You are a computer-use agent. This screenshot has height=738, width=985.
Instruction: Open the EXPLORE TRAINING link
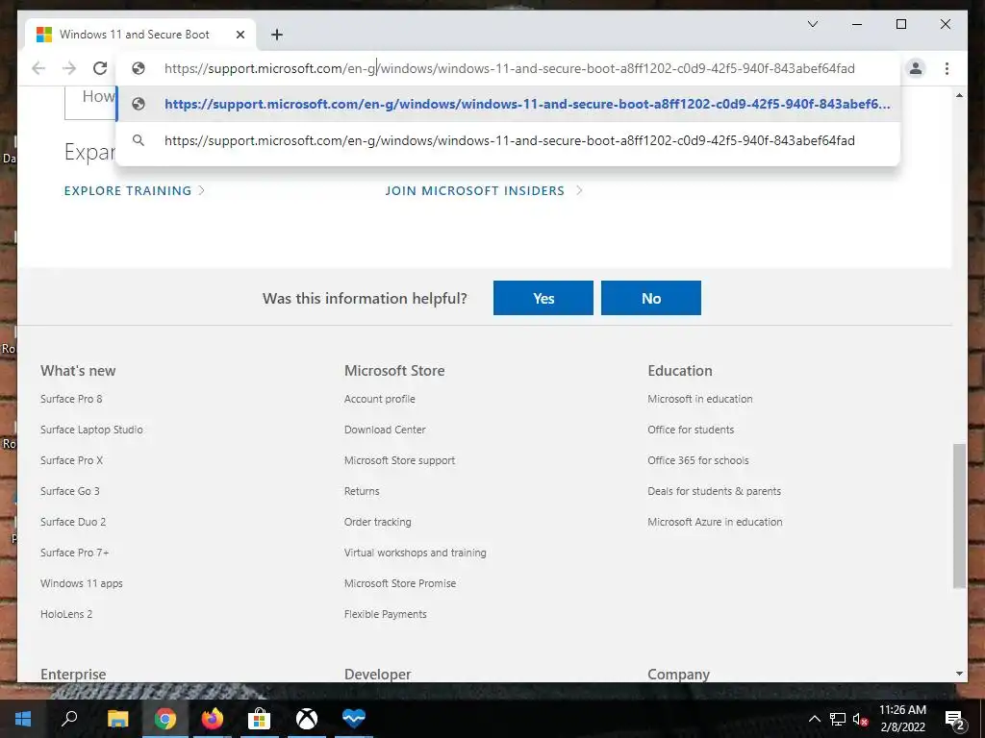[135, 191]
